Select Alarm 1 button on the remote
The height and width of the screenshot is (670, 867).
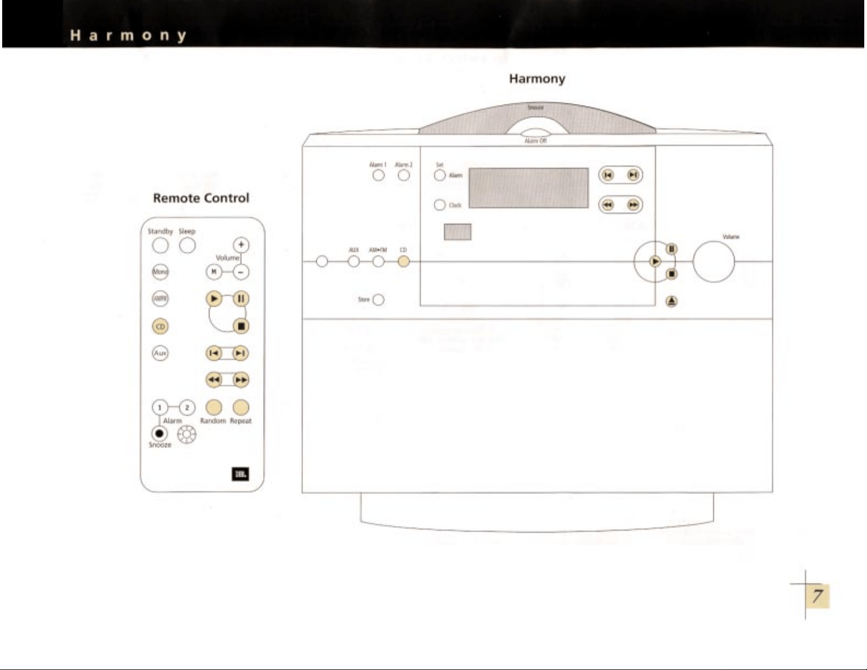pyautogui.click(x=160, y=407)
